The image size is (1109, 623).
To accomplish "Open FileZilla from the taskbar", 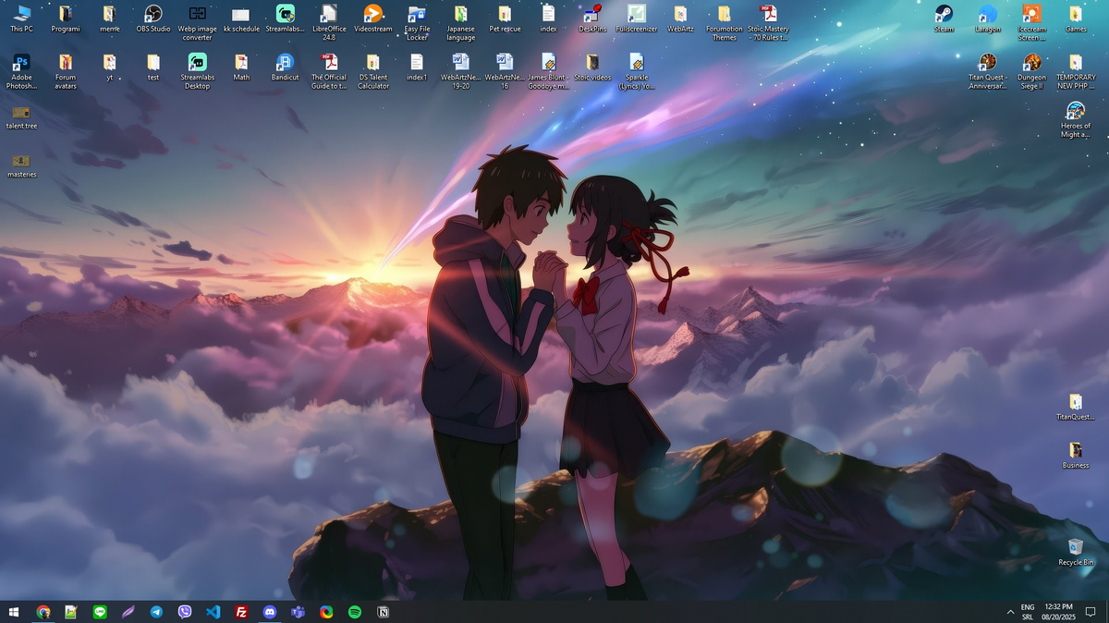I will tap(241, 612).
